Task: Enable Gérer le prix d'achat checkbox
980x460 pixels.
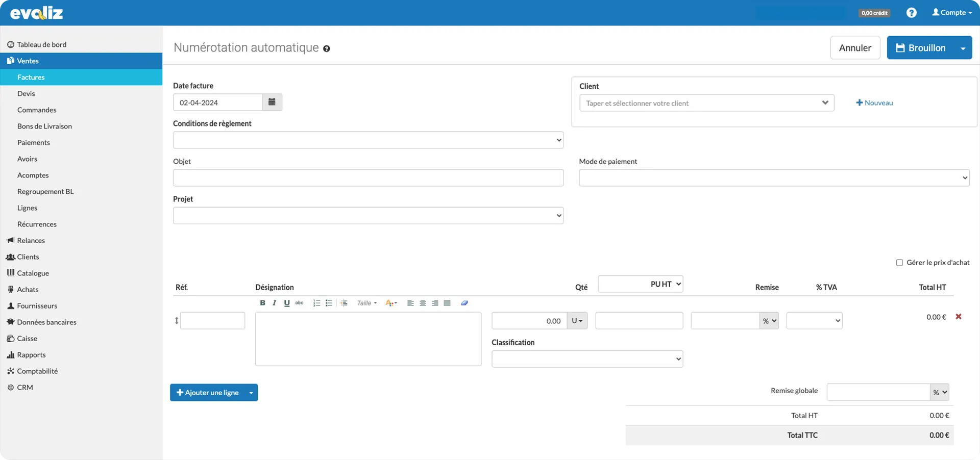Action: [899, 263]
